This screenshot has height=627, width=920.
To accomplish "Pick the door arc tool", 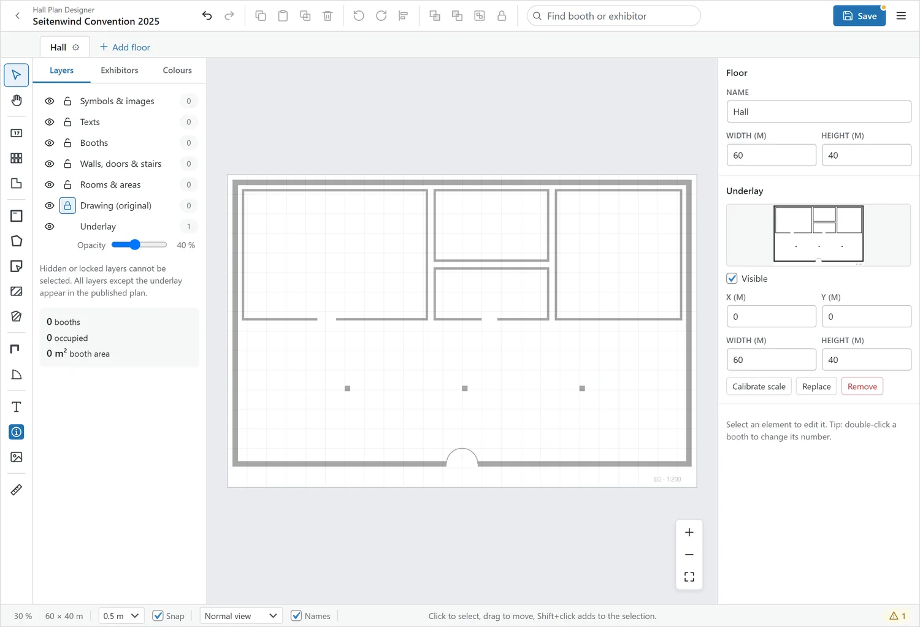I will tap(17, 374).
